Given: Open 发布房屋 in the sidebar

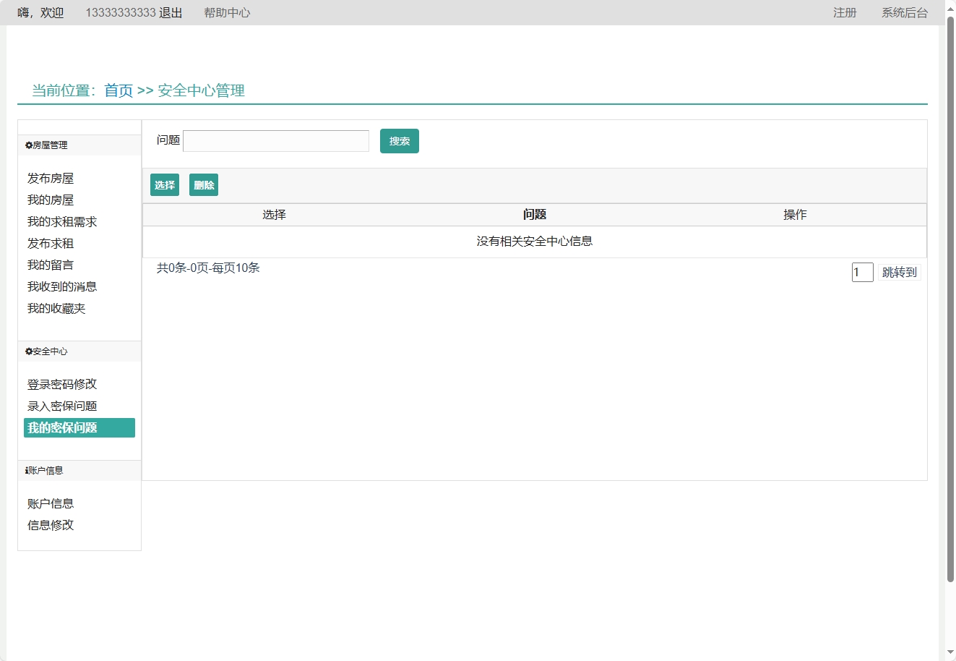Looking at the screenshot, I should pyautogui.click(x=51, y=179).
